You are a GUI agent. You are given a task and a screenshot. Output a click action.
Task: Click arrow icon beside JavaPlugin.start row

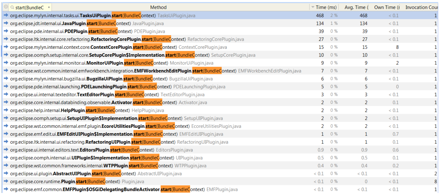pos(6,23)
